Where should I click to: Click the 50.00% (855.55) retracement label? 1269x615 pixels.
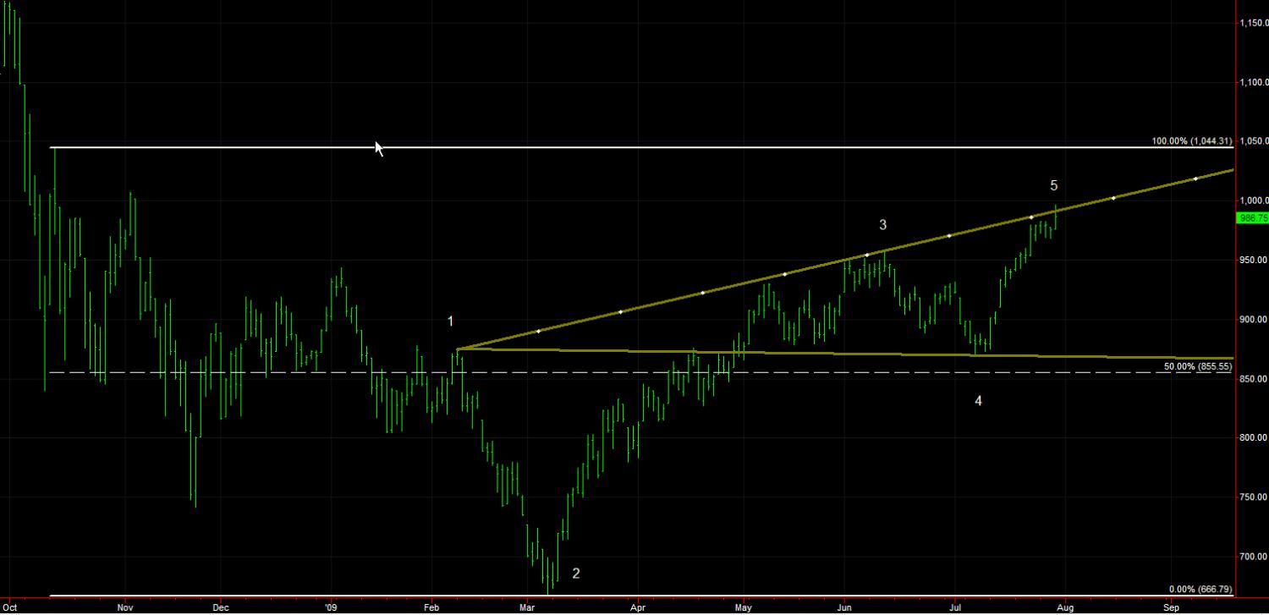pyautogui.click(x=1197, y=366)
